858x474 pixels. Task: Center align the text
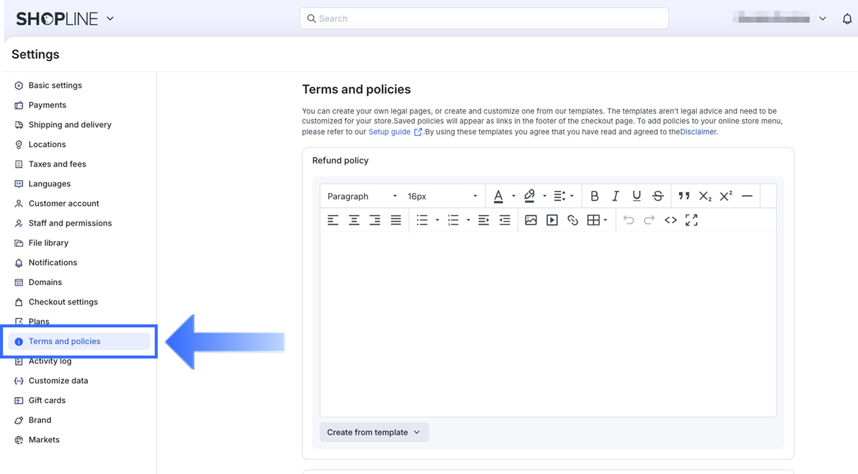pos(354,220)
